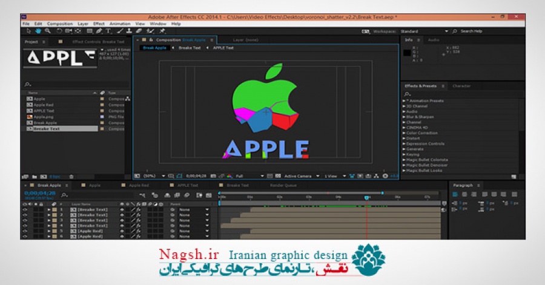This screenshot has width=545, height=285.
Task: Expand layer 5 Apple Red properties
Action: 49,231
